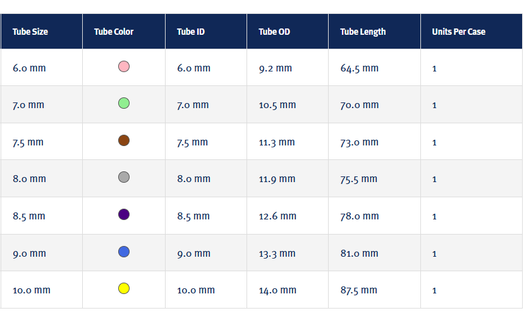Click the green color dot for 7.0 mm
Viewport: 524px width, 325px height.
coord(124,103)
